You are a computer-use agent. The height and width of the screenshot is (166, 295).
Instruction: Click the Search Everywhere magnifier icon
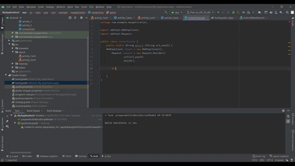click(287, 12)
